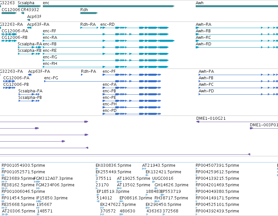Select the enc-PA protein label
Viewport: 278px width, 216px height.
pyautogui.click(x=109, y=85)
